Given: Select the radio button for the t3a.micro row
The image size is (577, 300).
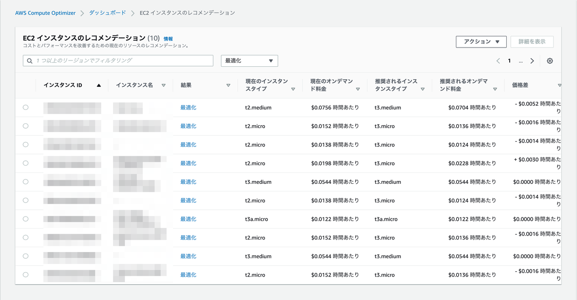Looking at the screenshot, I should tap(25, 219).
